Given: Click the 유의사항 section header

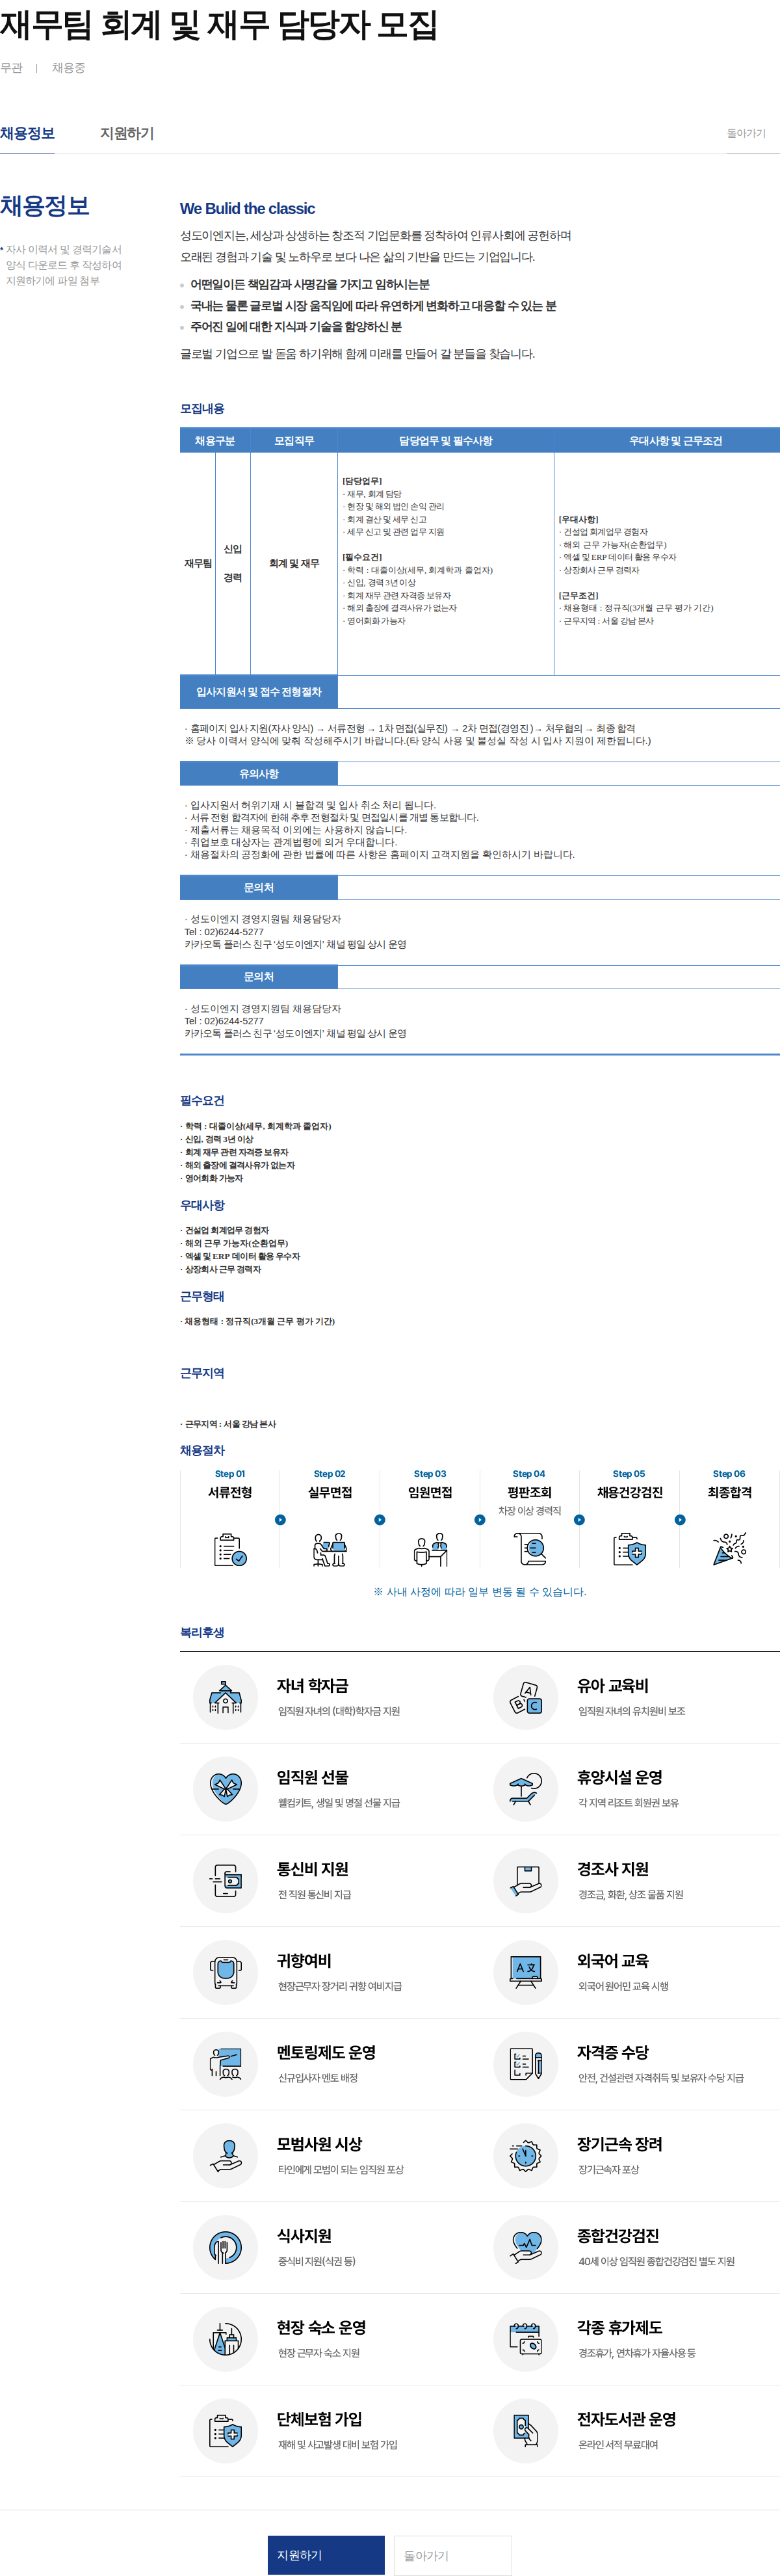Looking at the screenshot, I should tap(259, 774).
